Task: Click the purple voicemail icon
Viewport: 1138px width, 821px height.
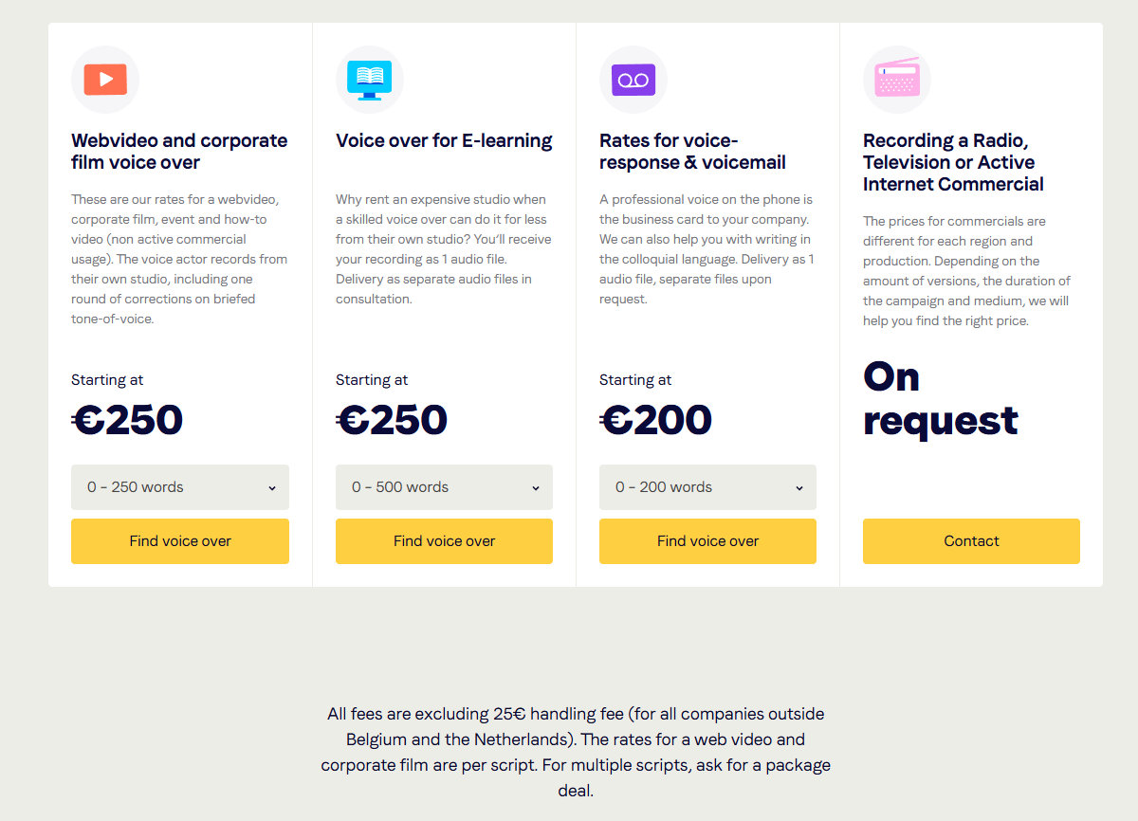Action: coord(633,80)
